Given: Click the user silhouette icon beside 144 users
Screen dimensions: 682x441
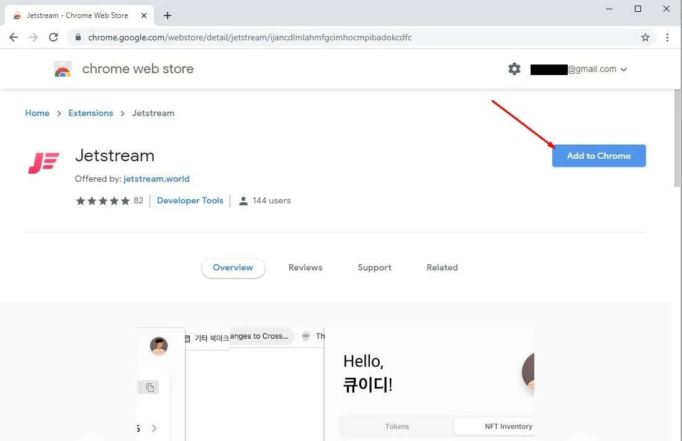Looking at the screenshot, I should pyautogui.click(x=243, y=201).
